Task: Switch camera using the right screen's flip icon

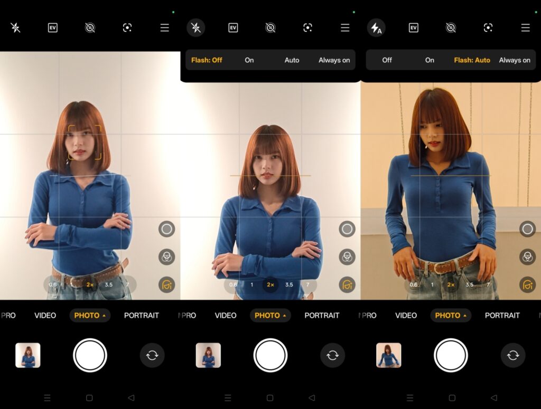Action: pos(513,355)
